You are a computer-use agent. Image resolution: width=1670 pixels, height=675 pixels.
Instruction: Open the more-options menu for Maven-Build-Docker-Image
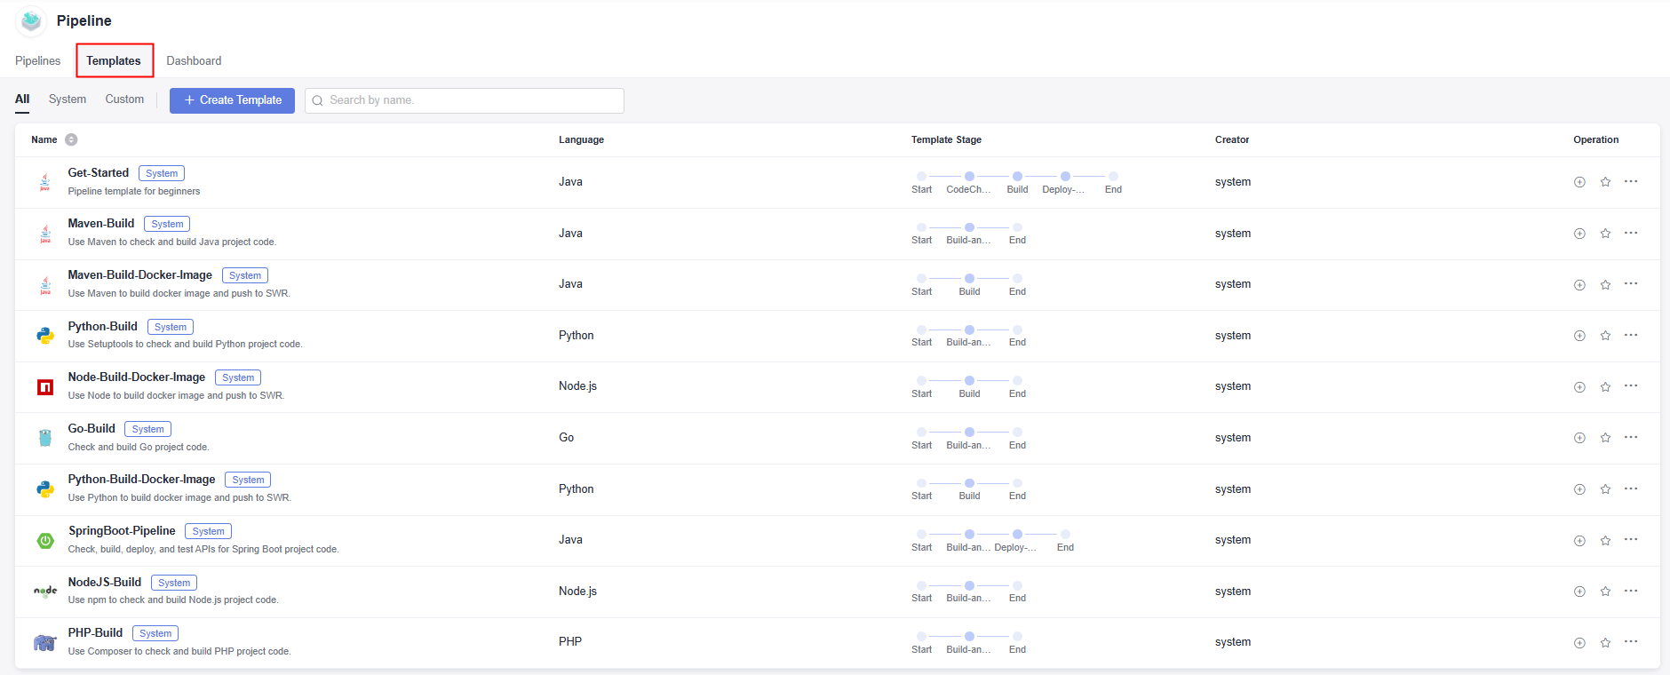pyautogui.click(x=1631, y=284)
